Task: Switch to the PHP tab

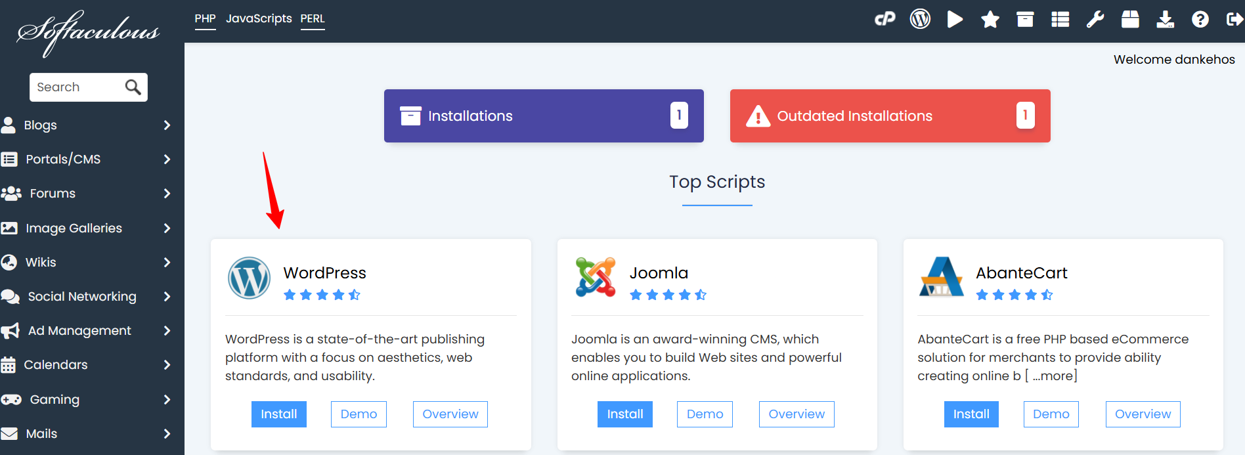Action: [205, 18]
